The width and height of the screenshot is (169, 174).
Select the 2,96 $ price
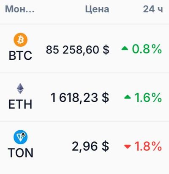click(x=90, y=146)
